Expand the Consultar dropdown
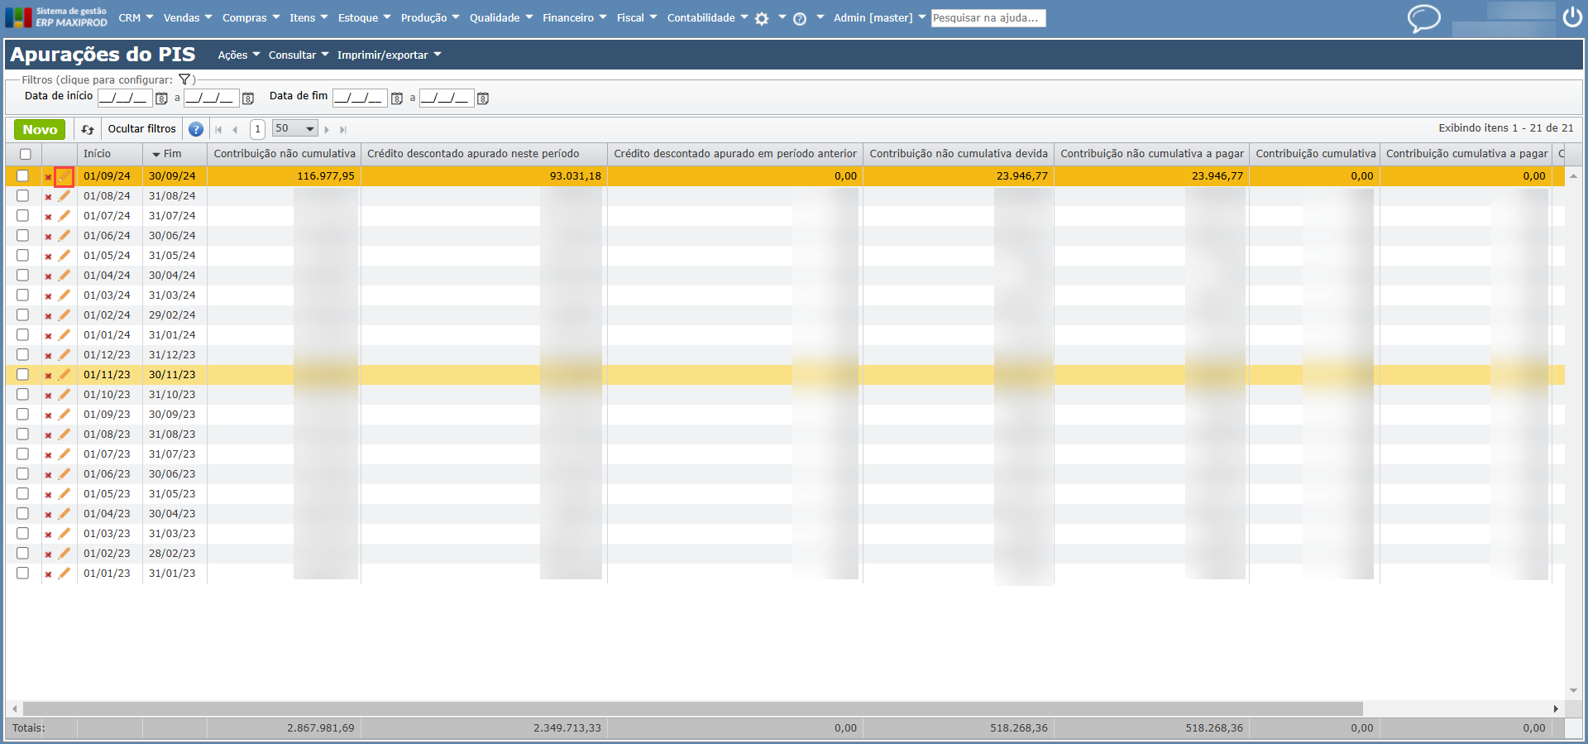Image resolution: width=1588 pixels, height=744 pixels. tap(299, 55)
